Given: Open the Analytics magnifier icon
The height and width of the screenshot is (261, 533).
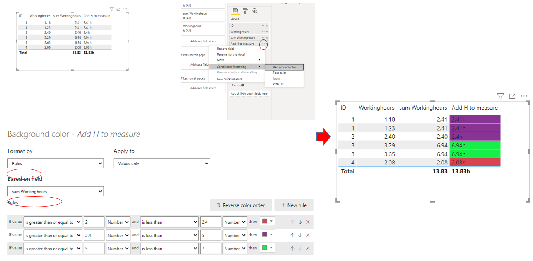Looking at the screenshot, I should 255,11.
